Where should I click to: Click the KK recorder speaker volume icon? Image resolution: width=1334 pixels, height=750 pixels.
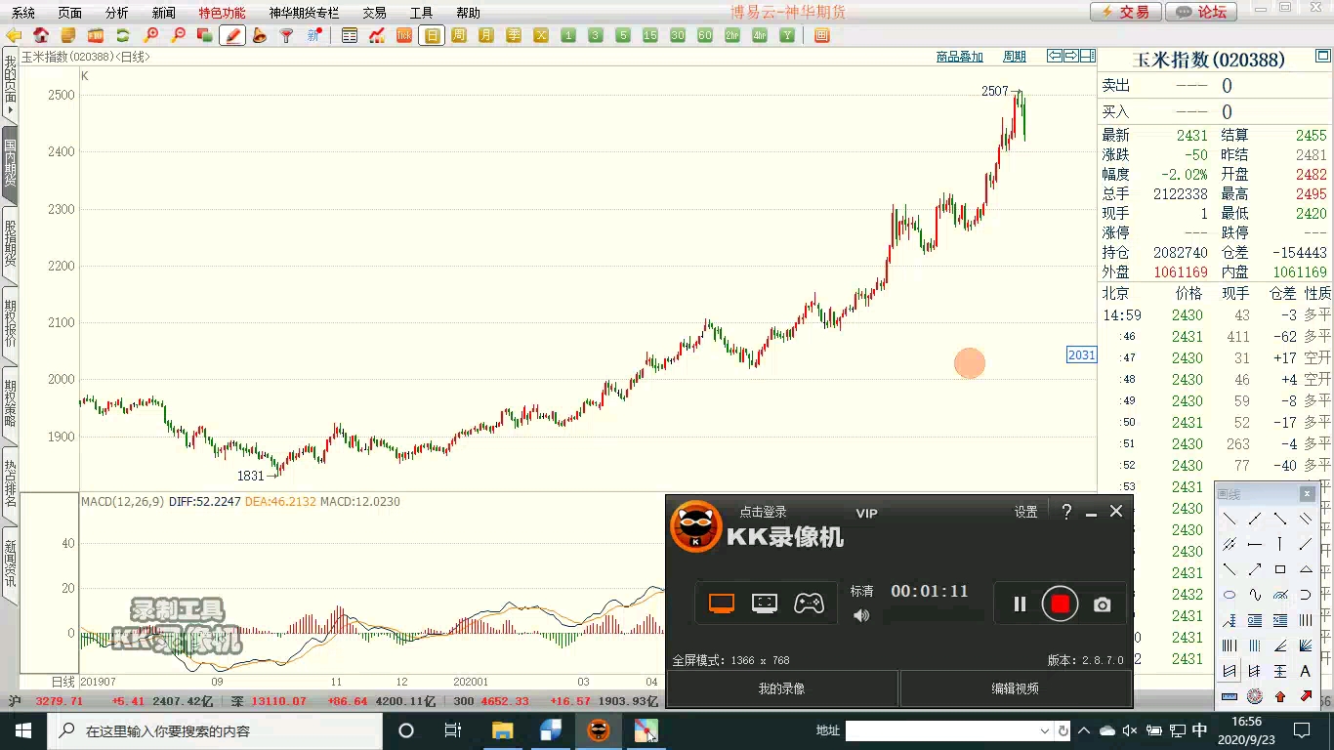tap(861, 615)
